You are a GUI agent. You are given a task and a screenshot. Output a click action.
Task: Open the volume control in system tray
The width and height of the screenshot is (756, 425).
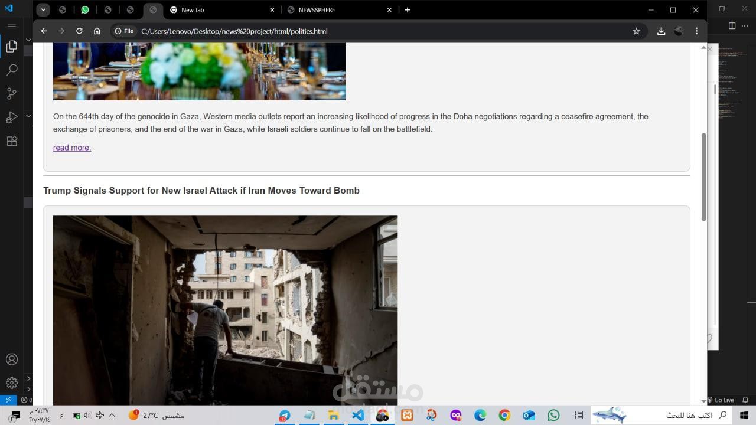87,416
